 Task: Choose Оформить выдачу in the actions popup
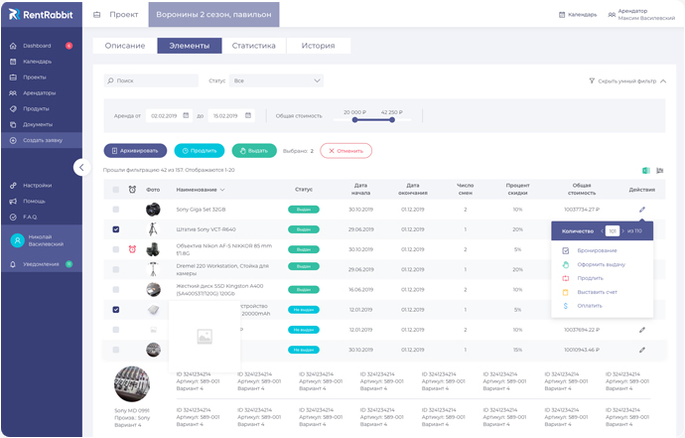tap(602, 264)
